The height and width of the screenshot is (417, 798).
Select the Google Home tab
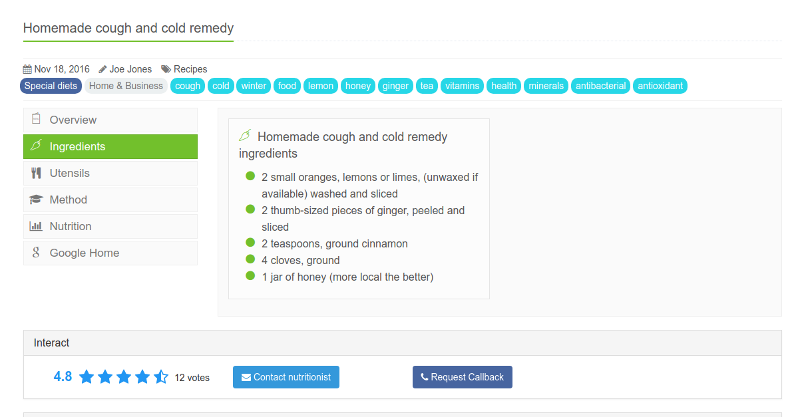pyautogui.click(x=110, y=253)
